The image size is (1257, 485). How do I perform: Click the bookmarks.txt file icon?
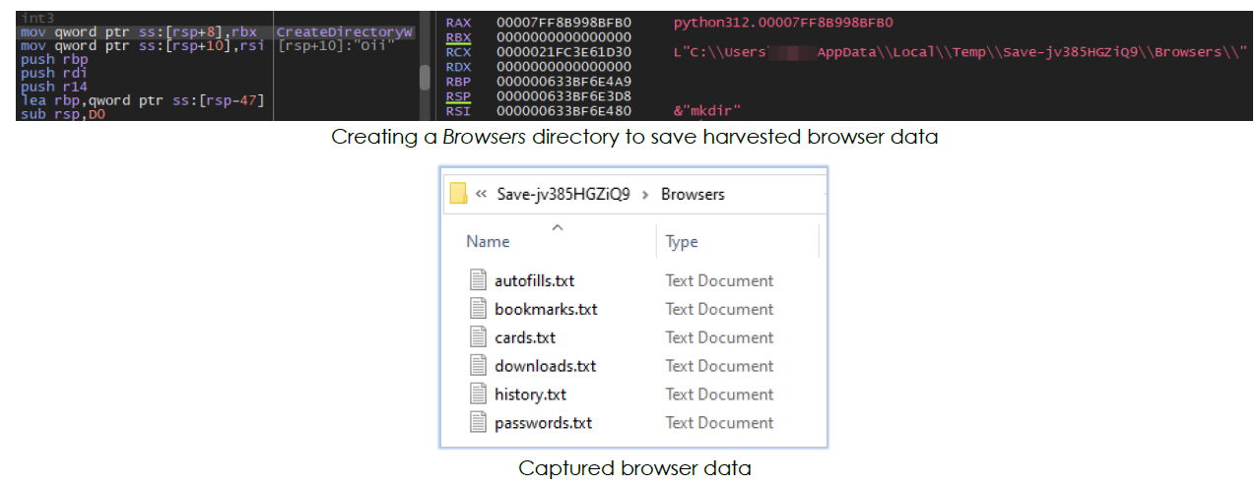(478, 309)
